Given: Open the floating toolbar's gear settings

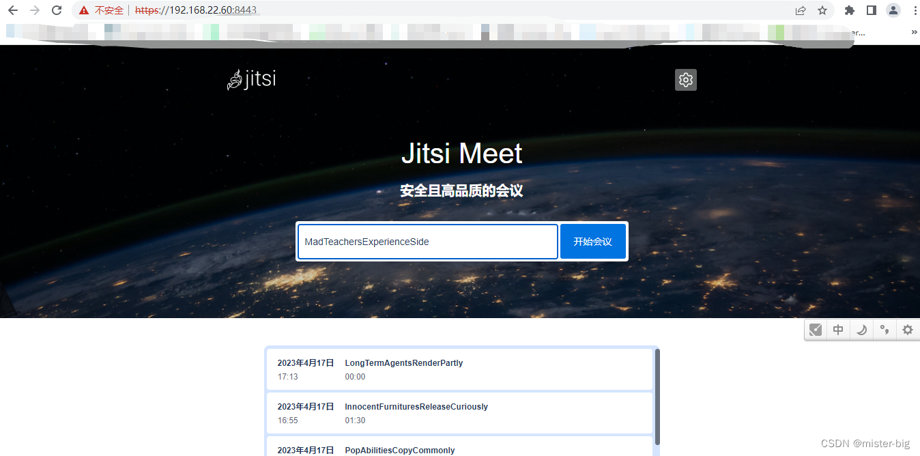Looking at the screenshot, I should tap(908, 329).
